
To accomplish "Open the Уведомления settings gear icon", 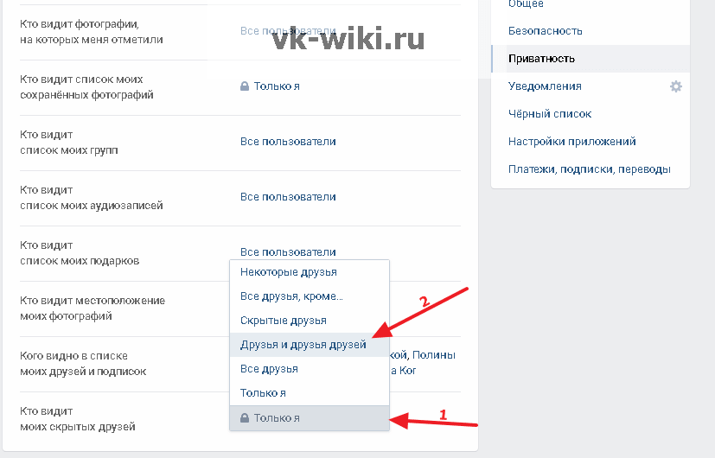I will pos(676,86).
